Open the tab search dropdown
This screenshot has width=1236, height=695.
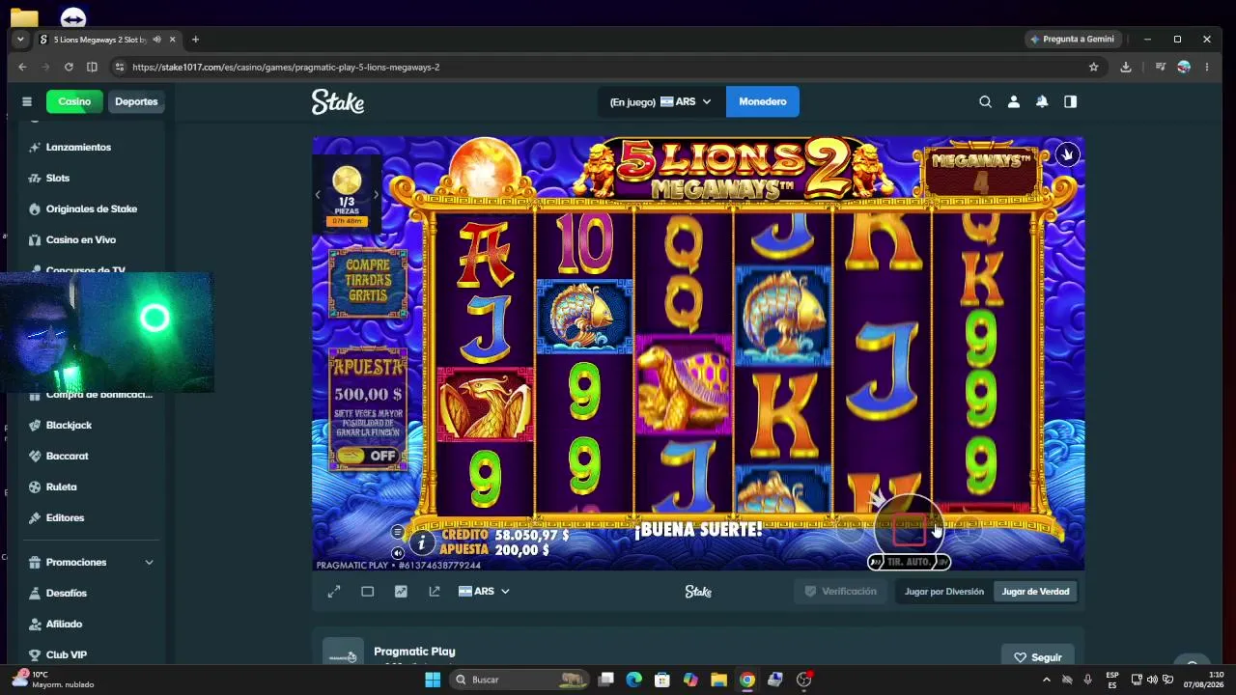[20, 40]
